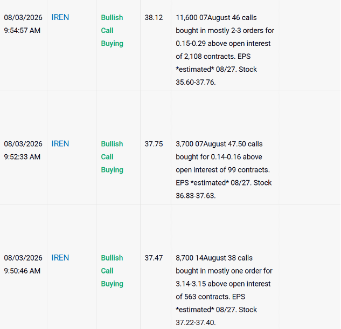Viewport: 341px width, 329px height.
Task: Click the 9:52:33 AM timestamp
Action: coord(22,157)
